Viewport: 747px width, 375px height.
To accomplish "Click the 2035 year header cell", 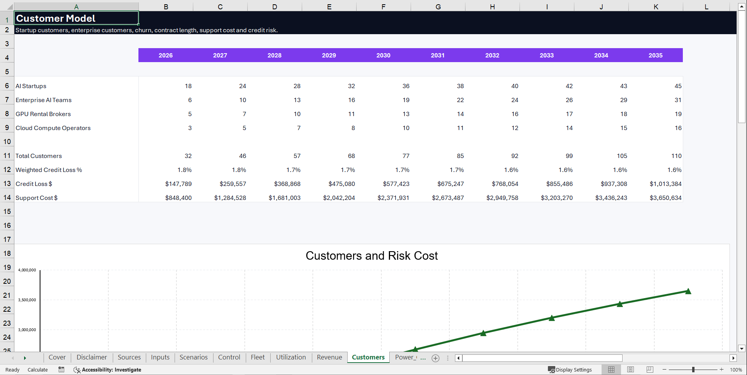I will point(656,55).
